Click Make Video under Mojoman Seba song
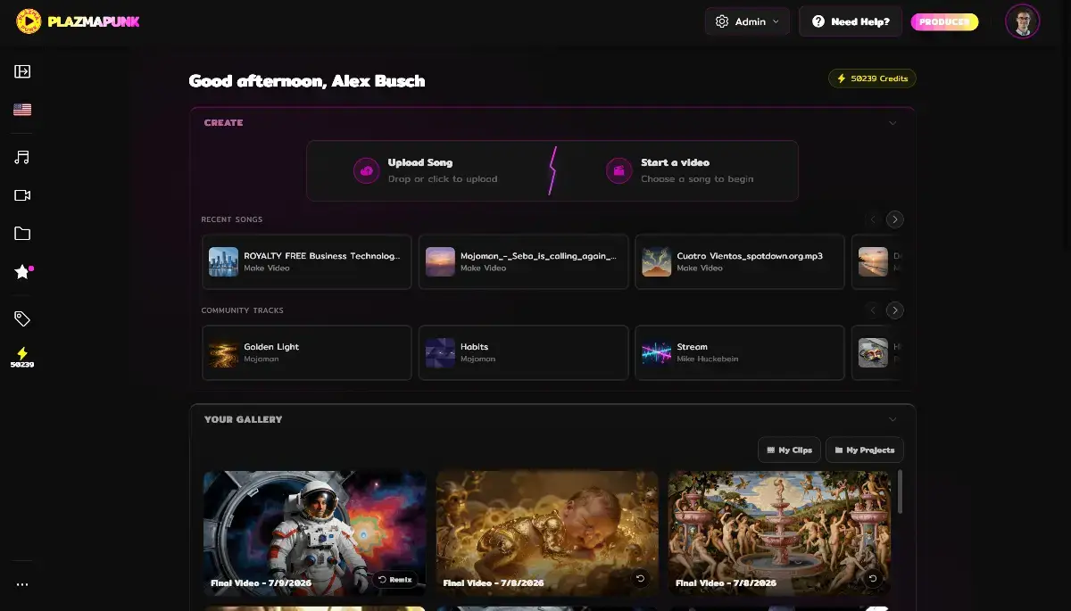The height and width of the screenshot is (611, 1071). tap(483, 268)
